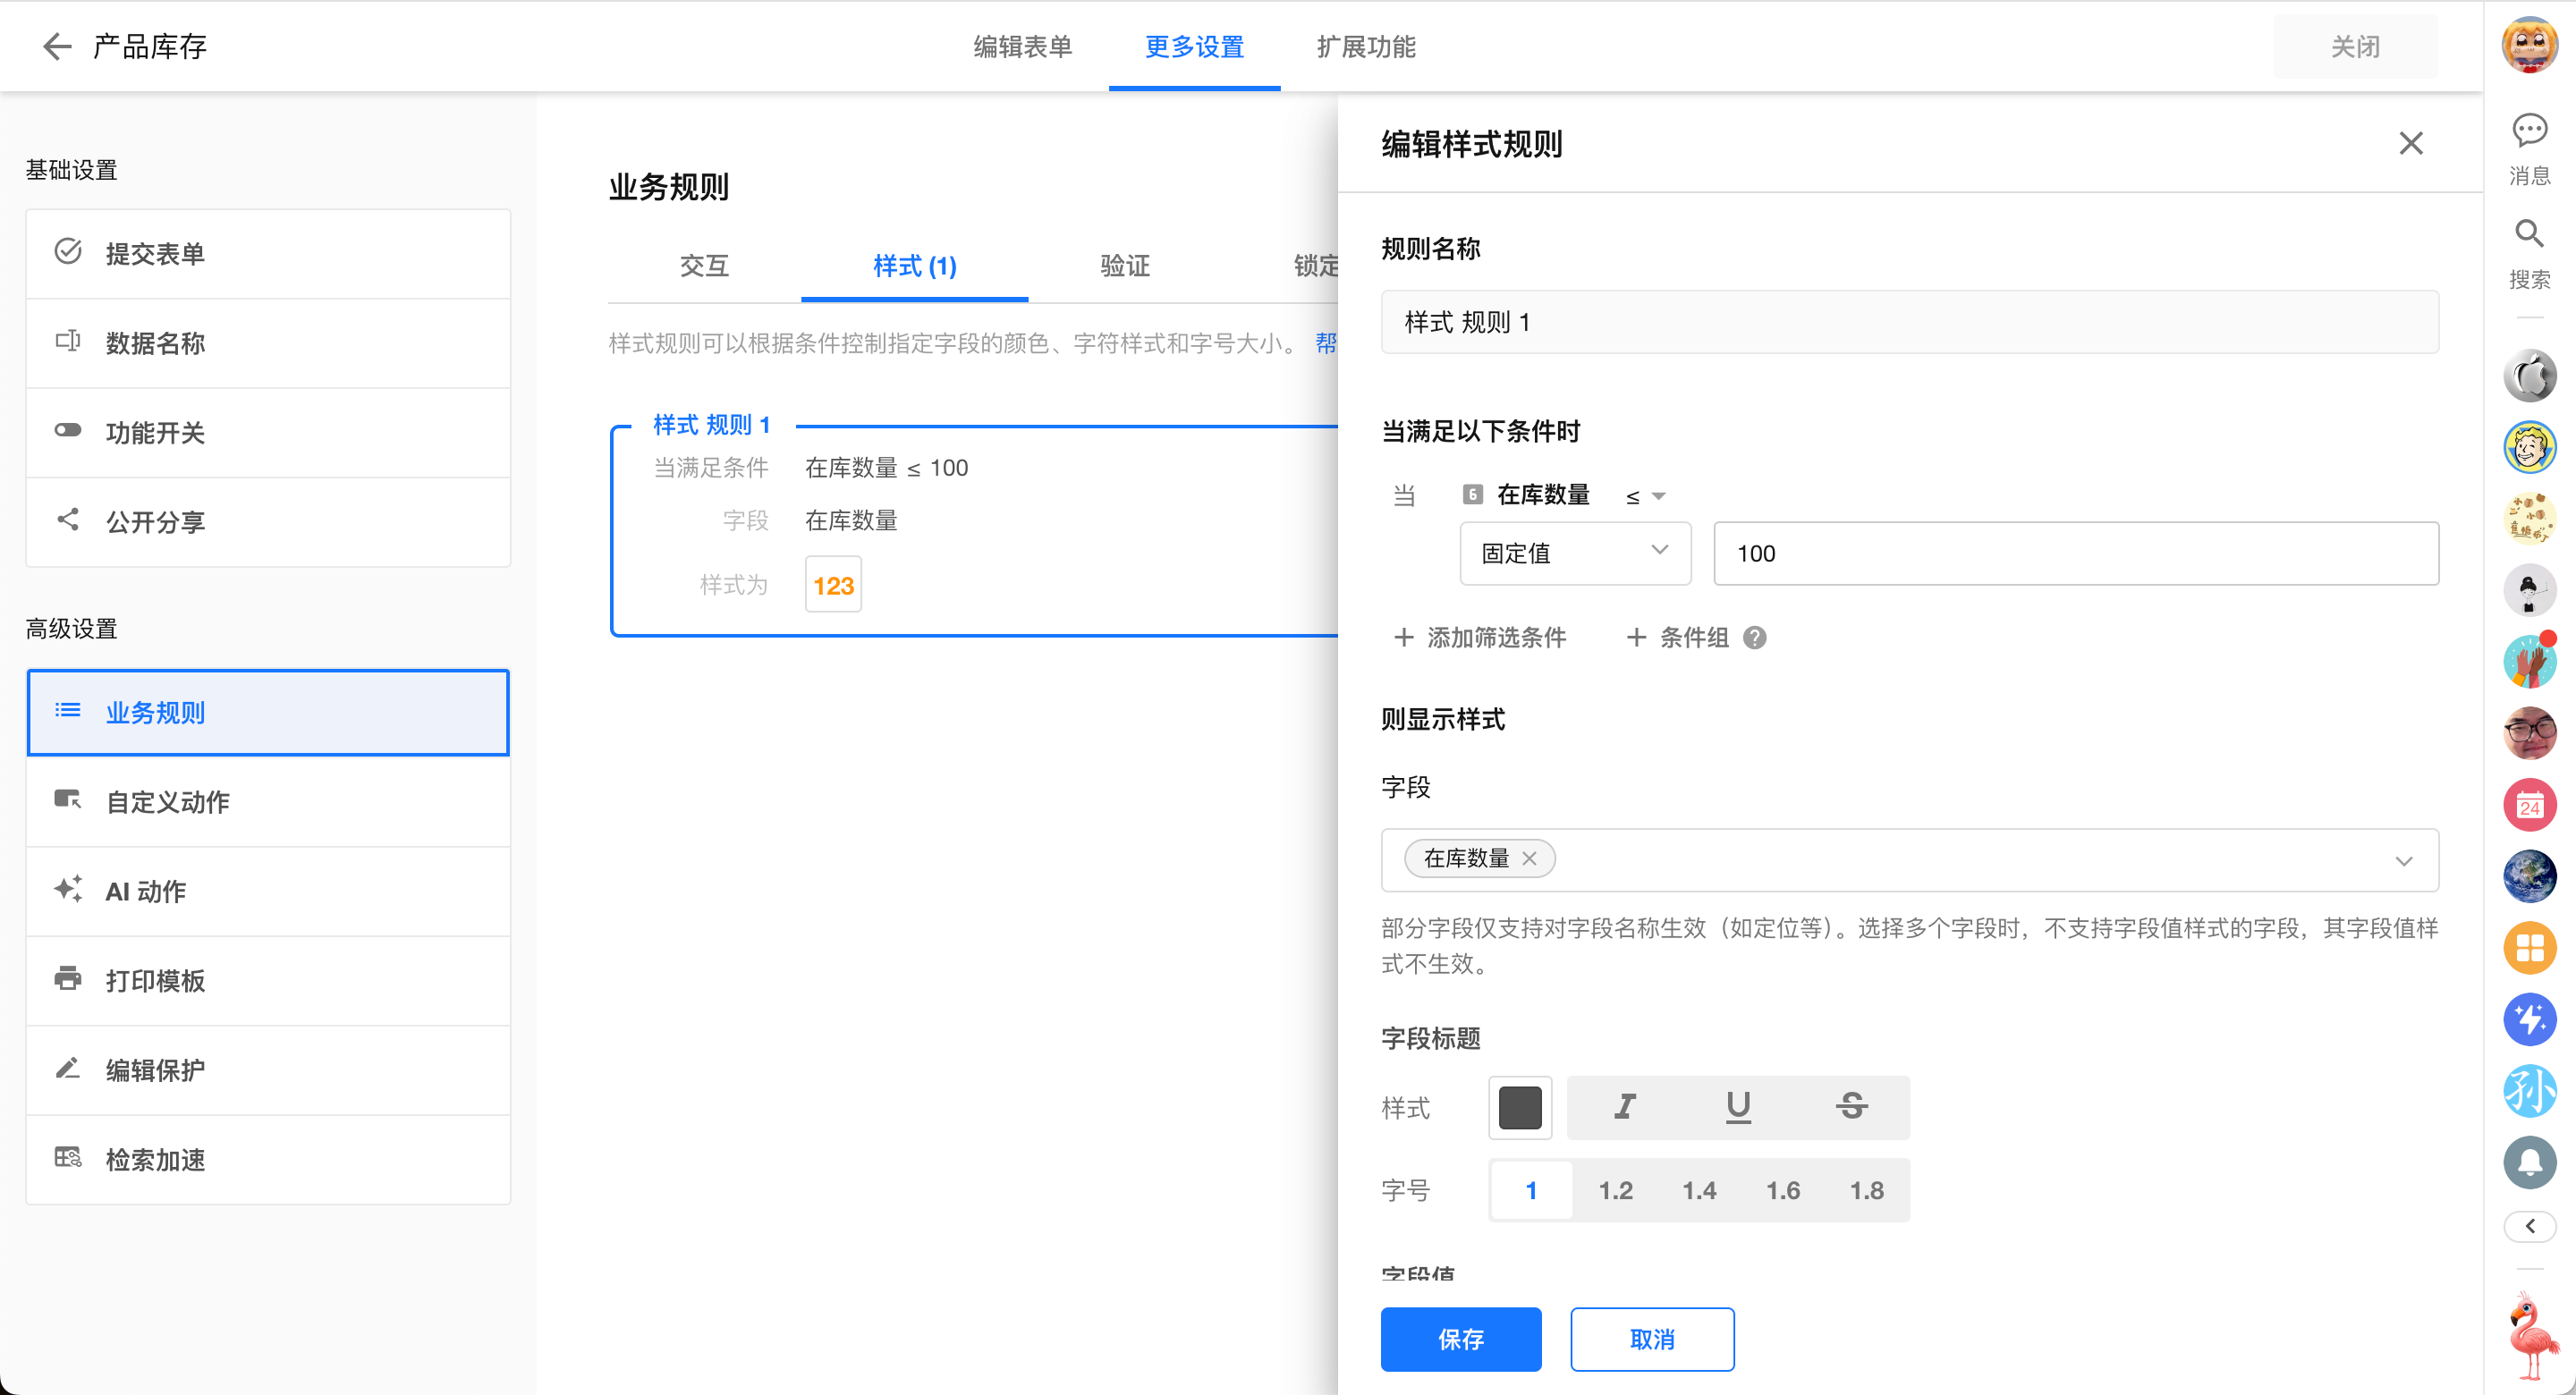Switch to the 验证 rules tab
2576x1395 pixels.
tap(1125, 266)
